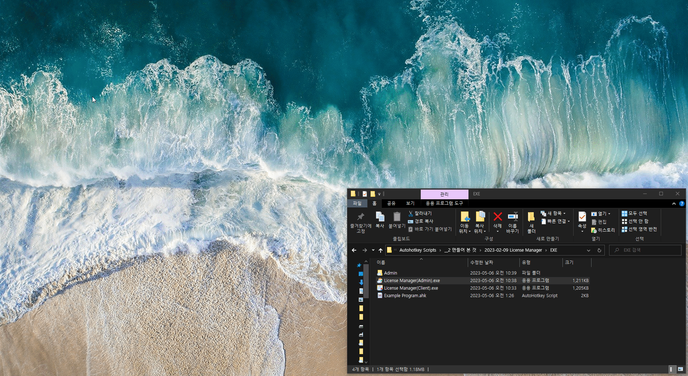
Task: Go back with the left arrow
Action: pos(354,250)
